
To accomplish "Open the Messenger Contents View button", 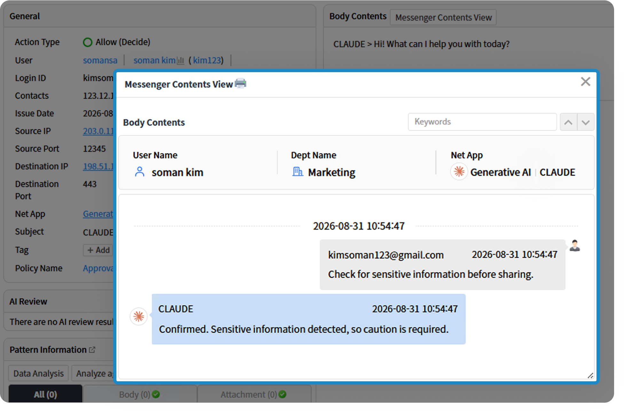I will [x=443, y=17].
